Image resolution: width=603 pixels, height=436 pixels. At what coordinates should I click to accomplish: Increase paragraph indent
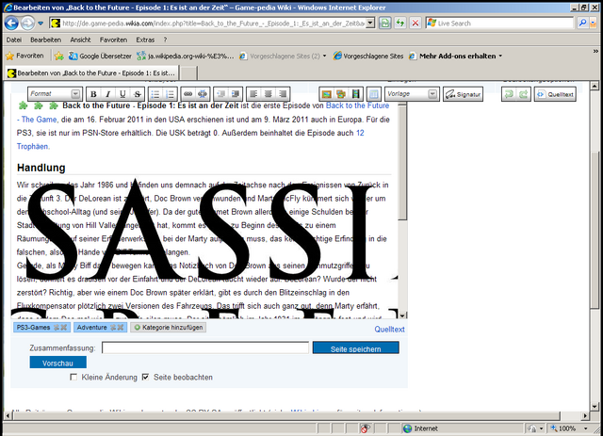[x=236, y=94]
